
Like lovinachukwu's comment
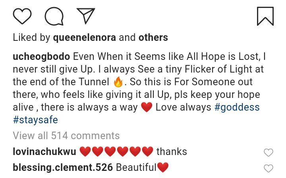[269, 153]
